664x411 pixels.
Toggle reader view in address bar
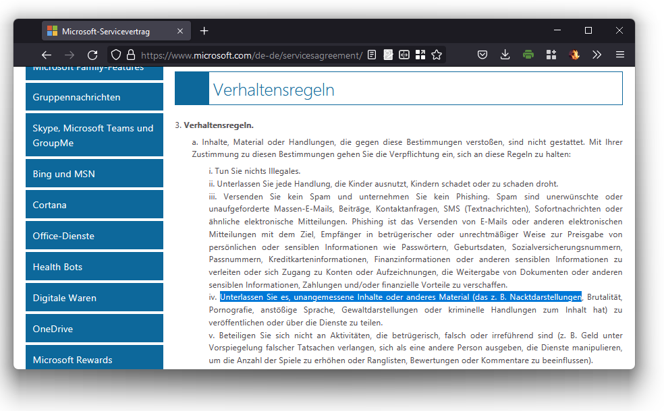372,55
